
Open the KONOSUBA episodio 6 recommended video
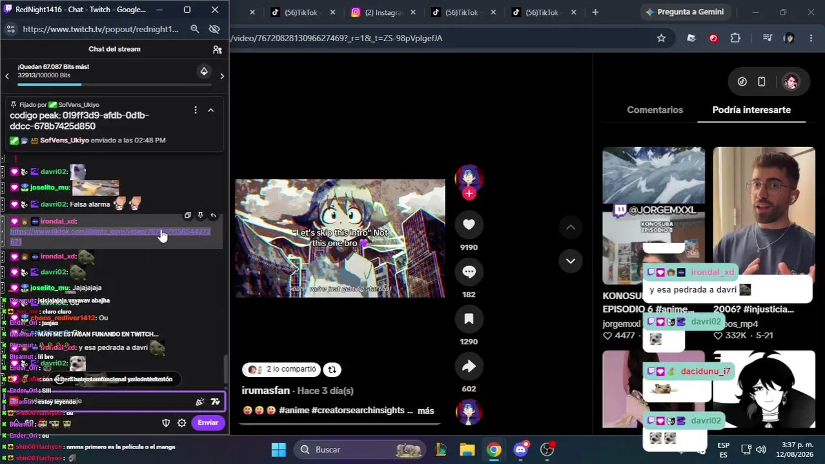click(x=653, y=215)
